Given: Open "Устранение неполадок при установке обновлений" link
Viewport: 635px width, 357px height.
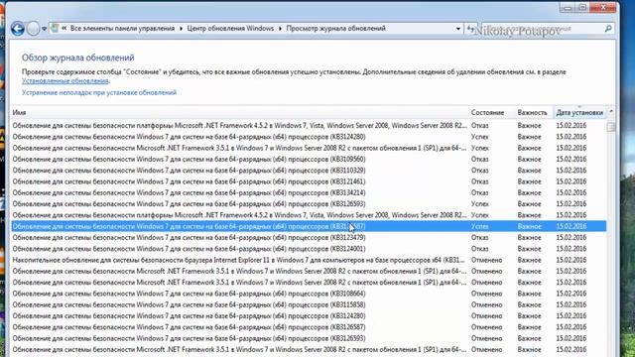Looking at the screenshot, I should [99, 92].
